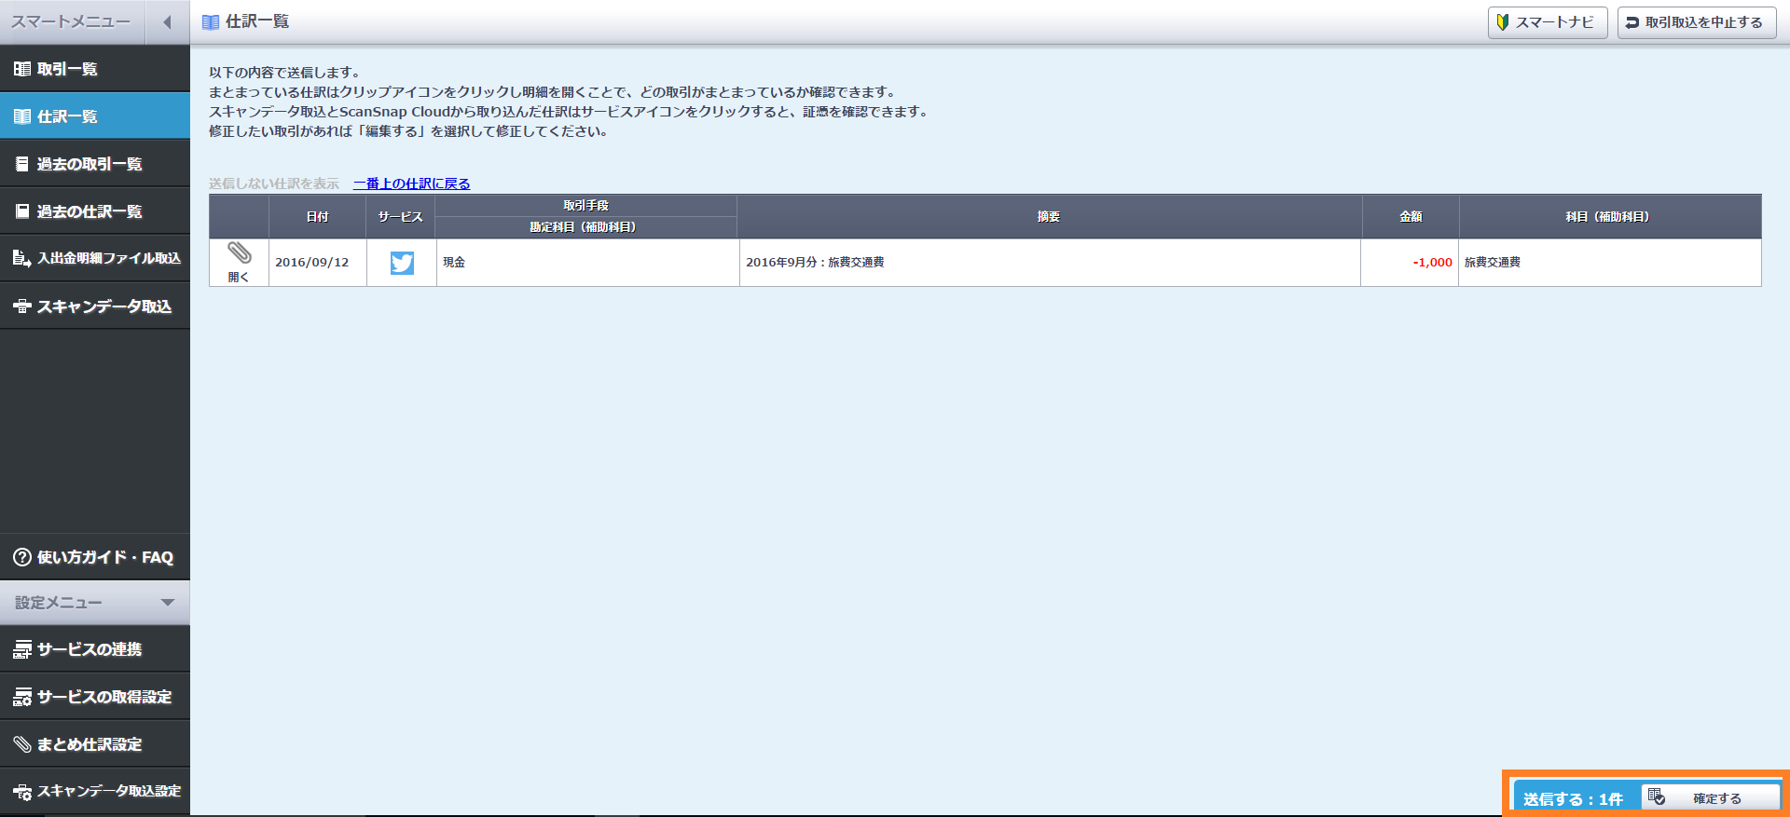1790x817 pixels.
Task: Select 仕訳一覧 in the sidebar
Action: [x=95, y=116]
